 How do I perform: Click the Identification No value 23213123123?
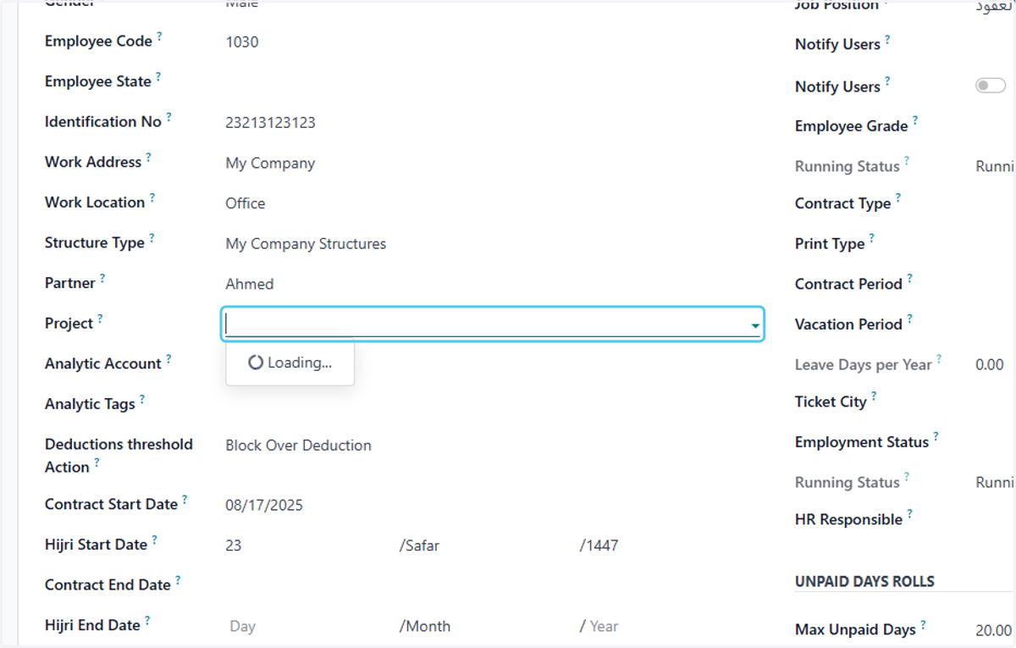270,123
